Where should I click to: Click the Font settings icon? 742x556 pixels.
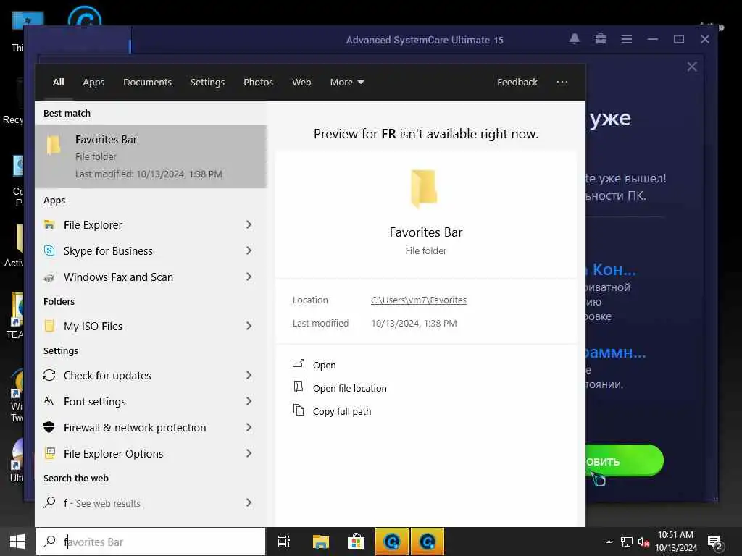click(49, 401)
